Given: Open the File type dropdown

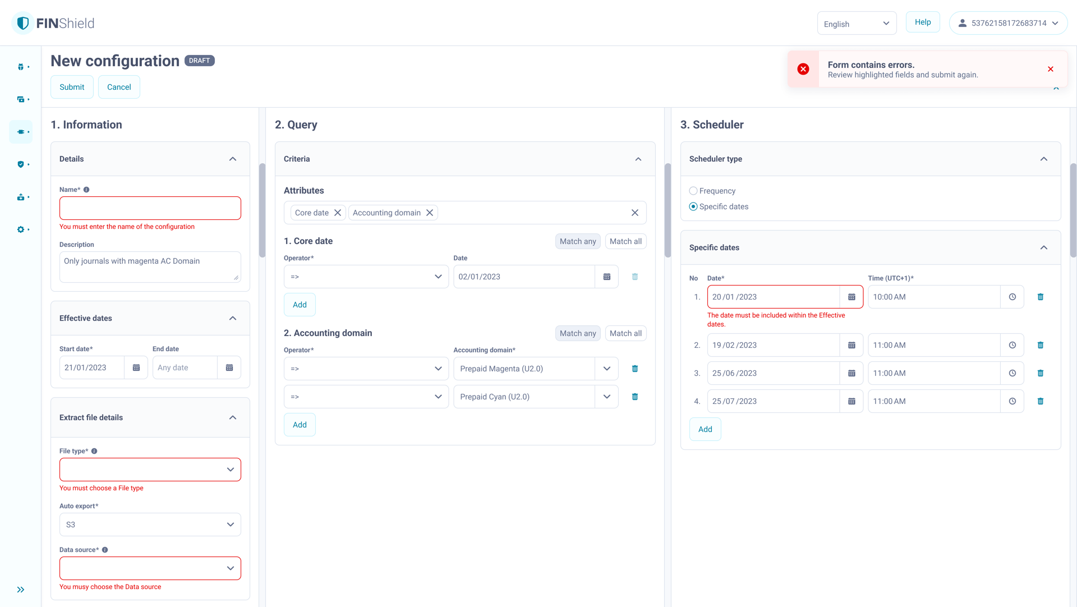Looking at the screenshot, I should pyautogui.click(x=150, y=470).
